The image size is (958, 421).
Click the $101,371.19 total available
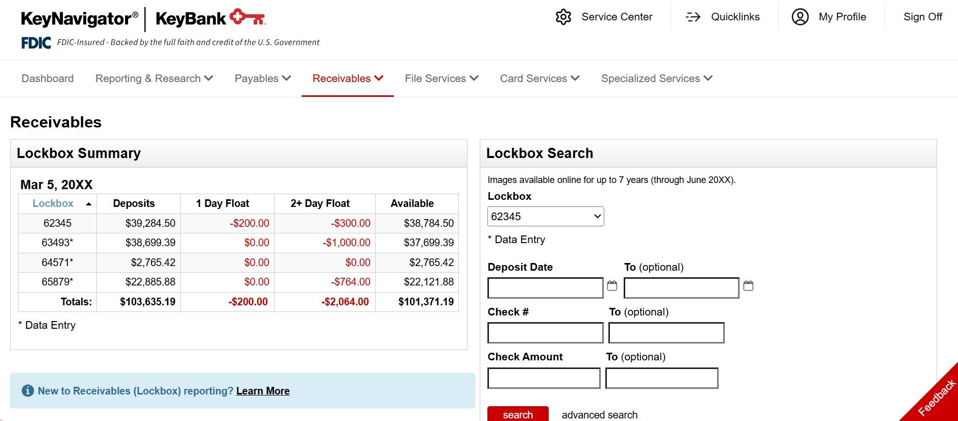pyautogui.click(x=426, y=302)
